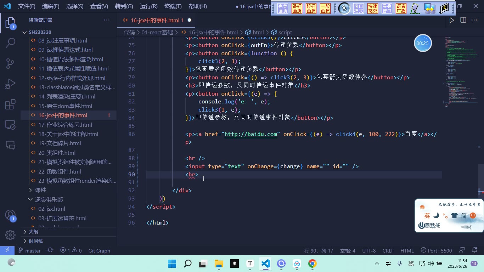Open the 文件(F) menu
The height and width of the screenshot is (272, 484).
(27, 6)
